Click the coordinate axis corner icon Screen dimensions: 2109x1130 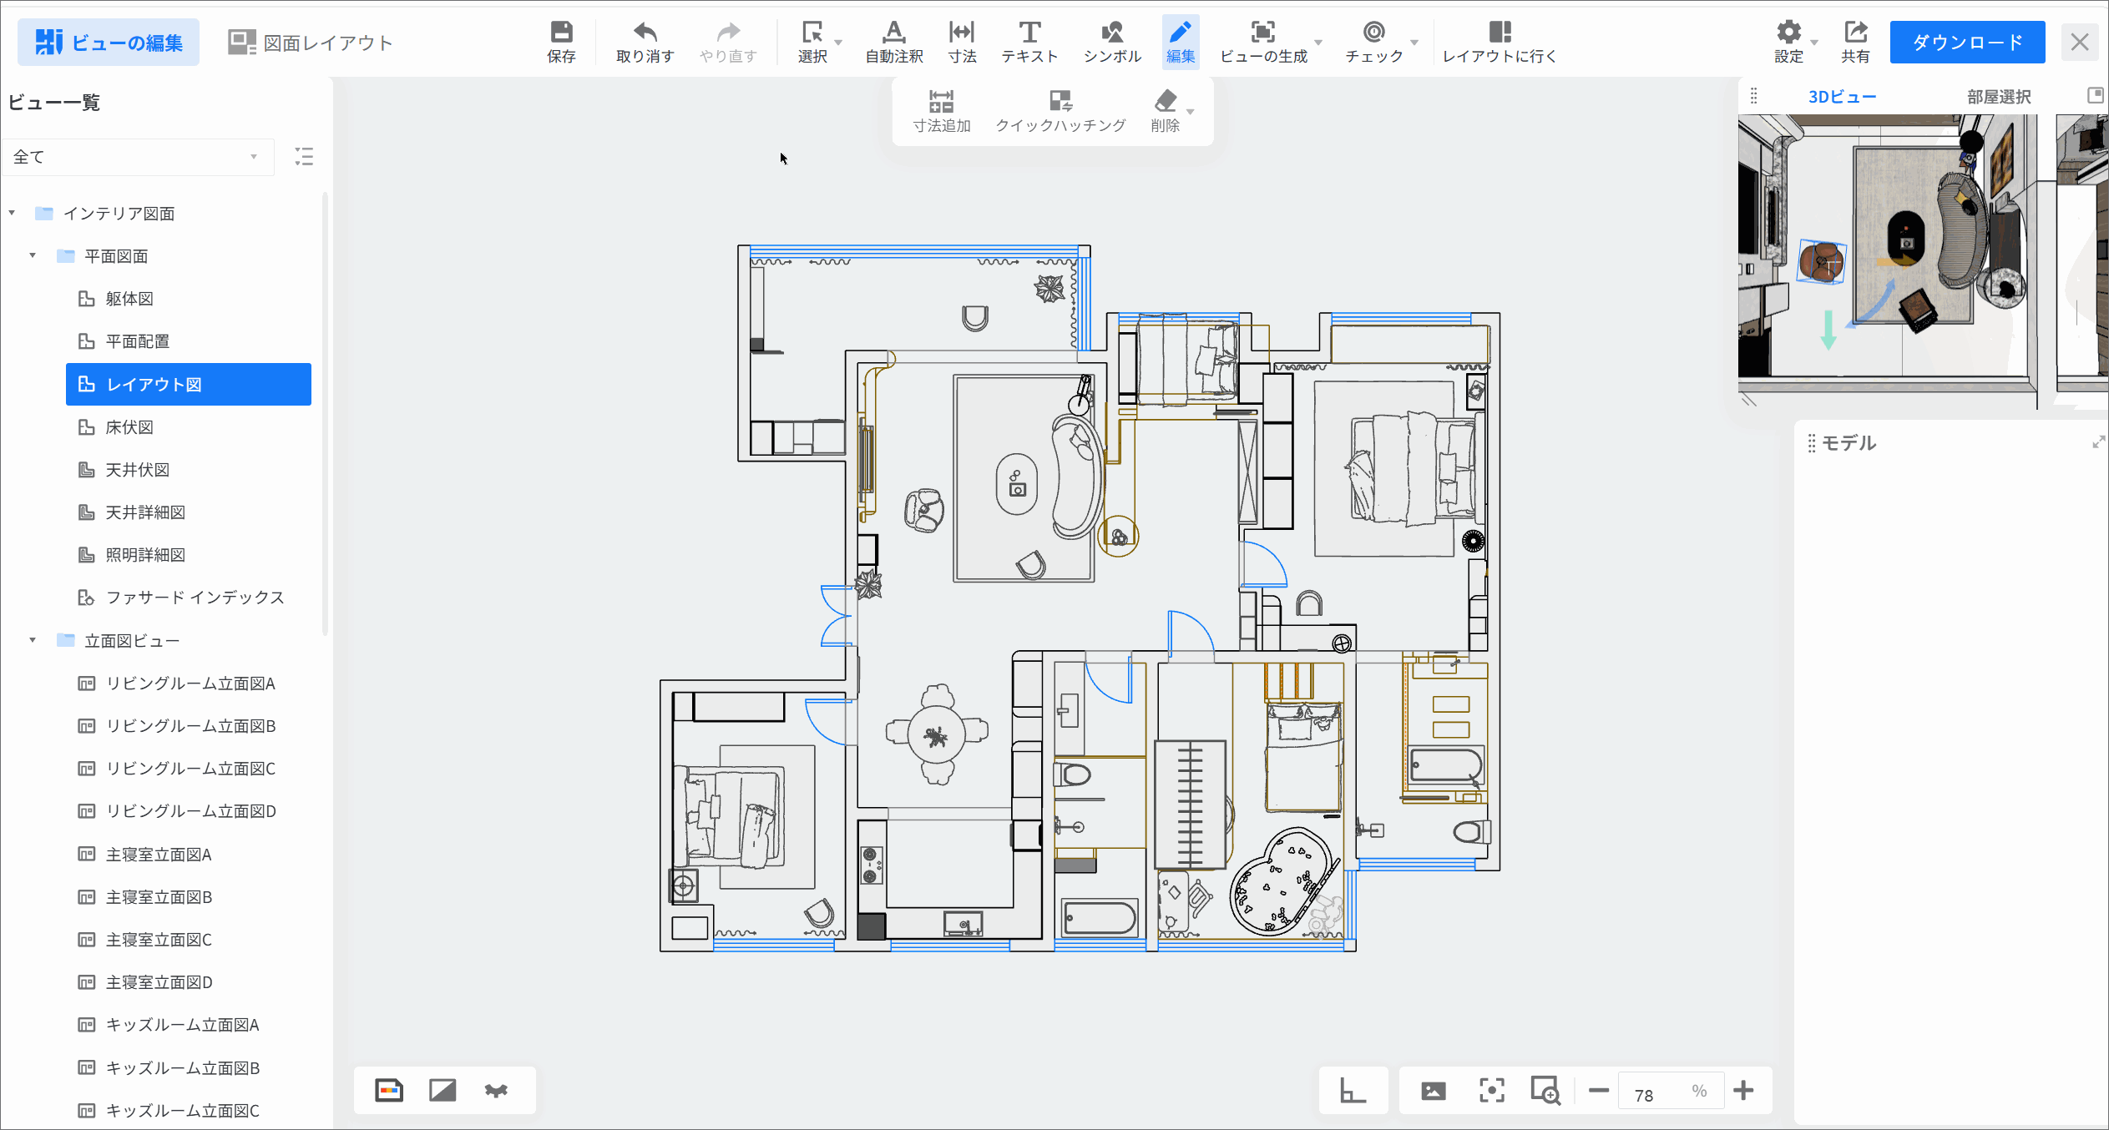click(1353, 1090)
